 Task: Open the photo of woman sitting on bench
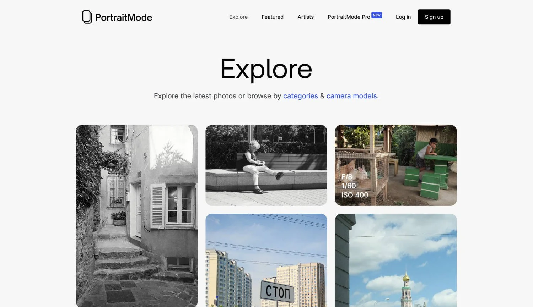pyautogui.click(x=266, y=165)
